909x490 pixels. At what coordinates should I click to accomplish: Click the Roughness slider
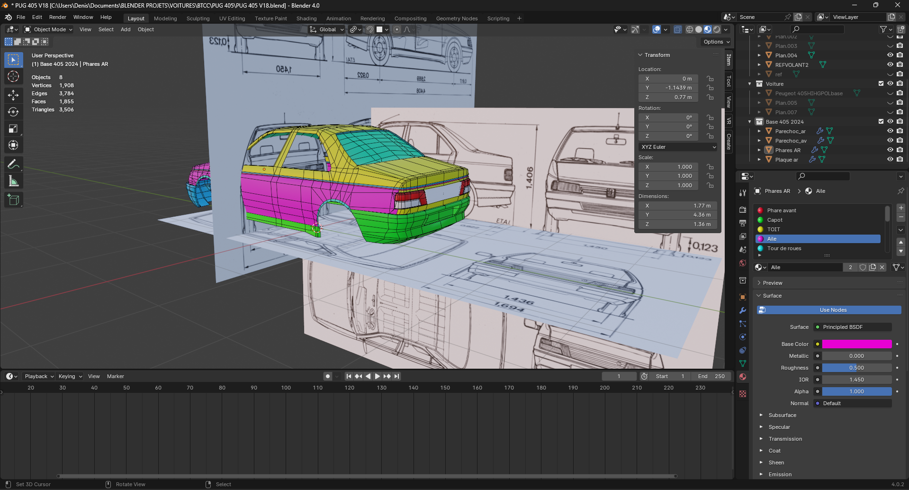pyautogui.click(x=857, y=368)
